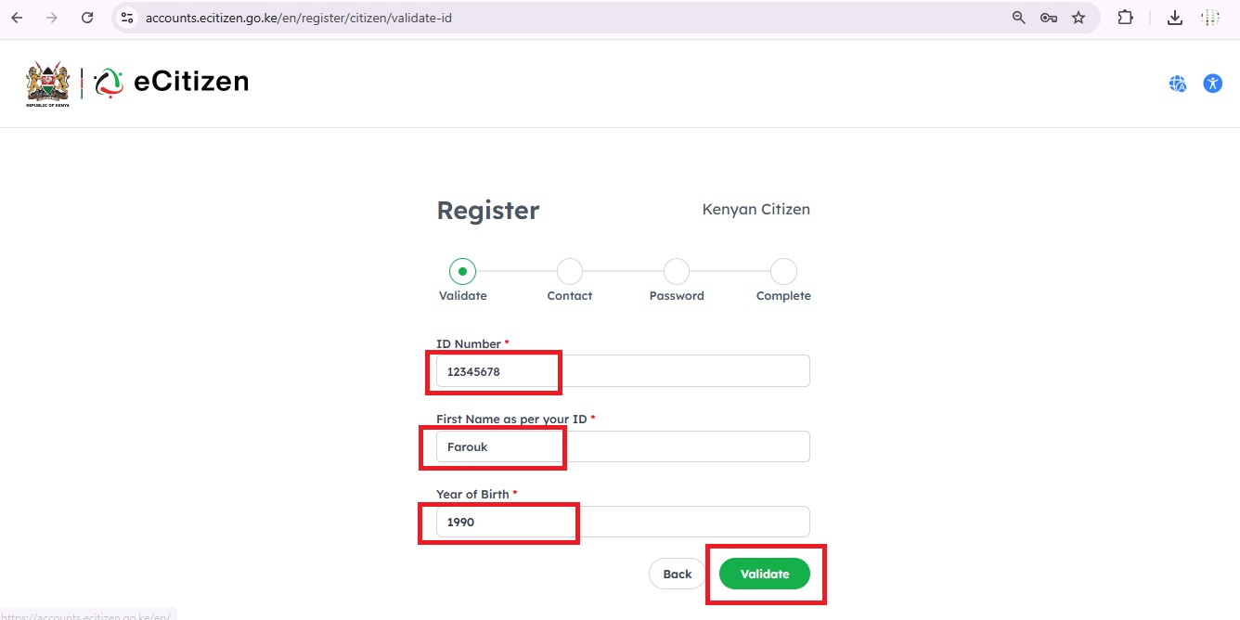Open the language translate globe icon

pyautogui.click(x=1178, y=84)
